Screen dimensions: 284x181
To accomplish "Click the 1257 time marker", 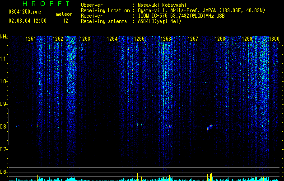I will [193, 38].
